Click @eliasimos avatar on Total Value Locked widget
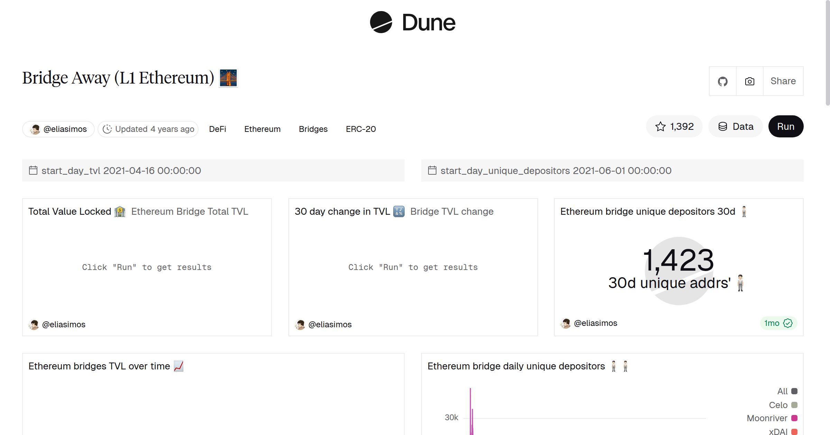This screenshot has height=435, width=830. click(x=34, y=325)
